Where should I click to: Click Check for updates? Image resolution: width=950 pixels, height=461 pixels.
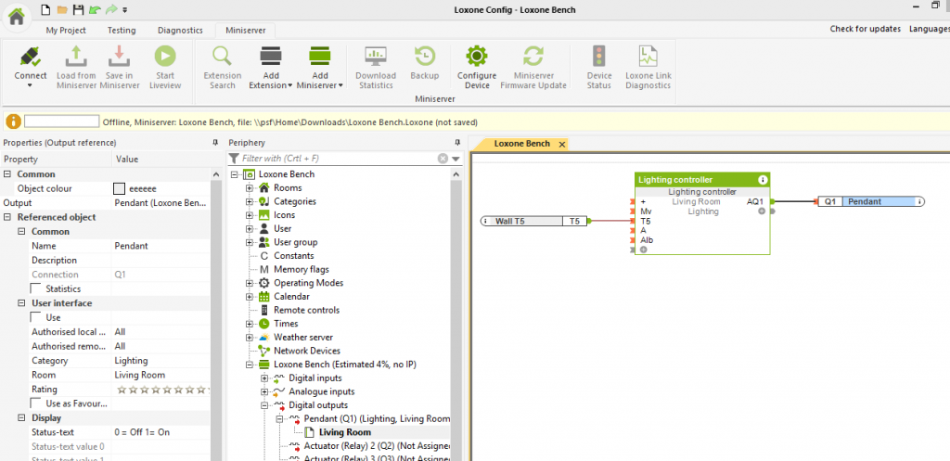866,29
